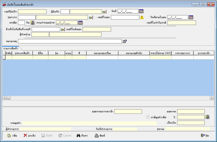Focus the ผู้จำหน่าย name field
The width and height of the screenshot is (217, 142).
click(x=75, y=34)
